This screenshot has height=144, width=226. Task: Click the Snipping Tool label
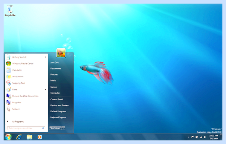click(x=19, y=83)
